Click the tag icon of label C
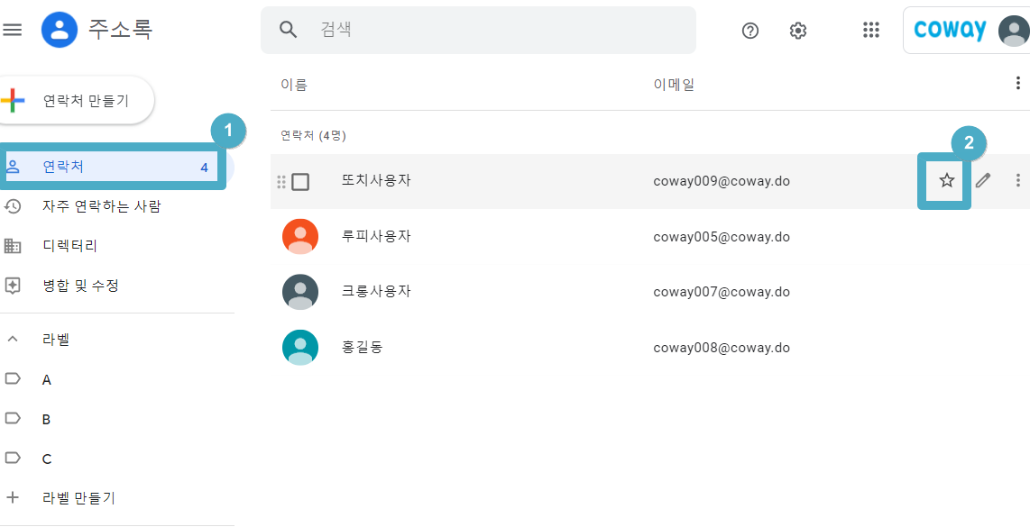 pos(13,458)
